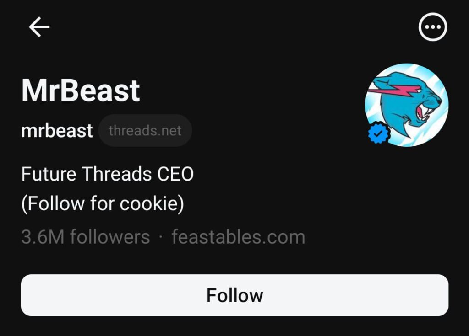Navigate back using the left arrow
Image resolution: width=469 pixels, height=336 pixels.
click(x=39, y=26)
